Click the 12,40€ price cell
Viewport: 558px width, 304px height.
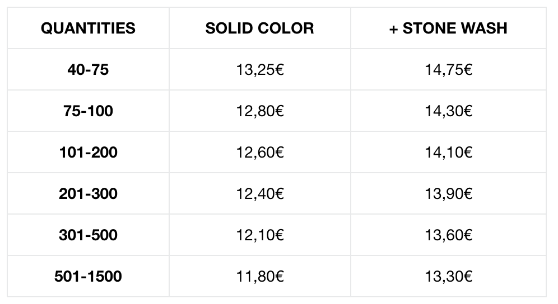260,193
